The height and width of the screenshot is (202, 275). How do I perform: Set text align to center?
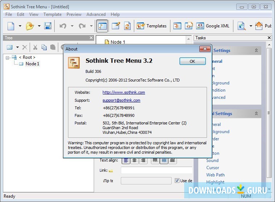point(135,161)
